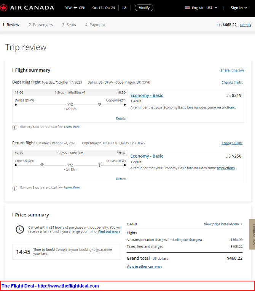Open the Site Feedback side tab
Viewport: 255px width, 291px height.
[252, 234]
